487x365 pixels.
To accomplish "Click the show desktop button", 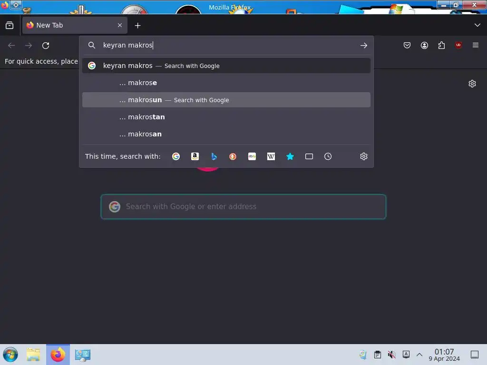I will [x=475, y=355].
